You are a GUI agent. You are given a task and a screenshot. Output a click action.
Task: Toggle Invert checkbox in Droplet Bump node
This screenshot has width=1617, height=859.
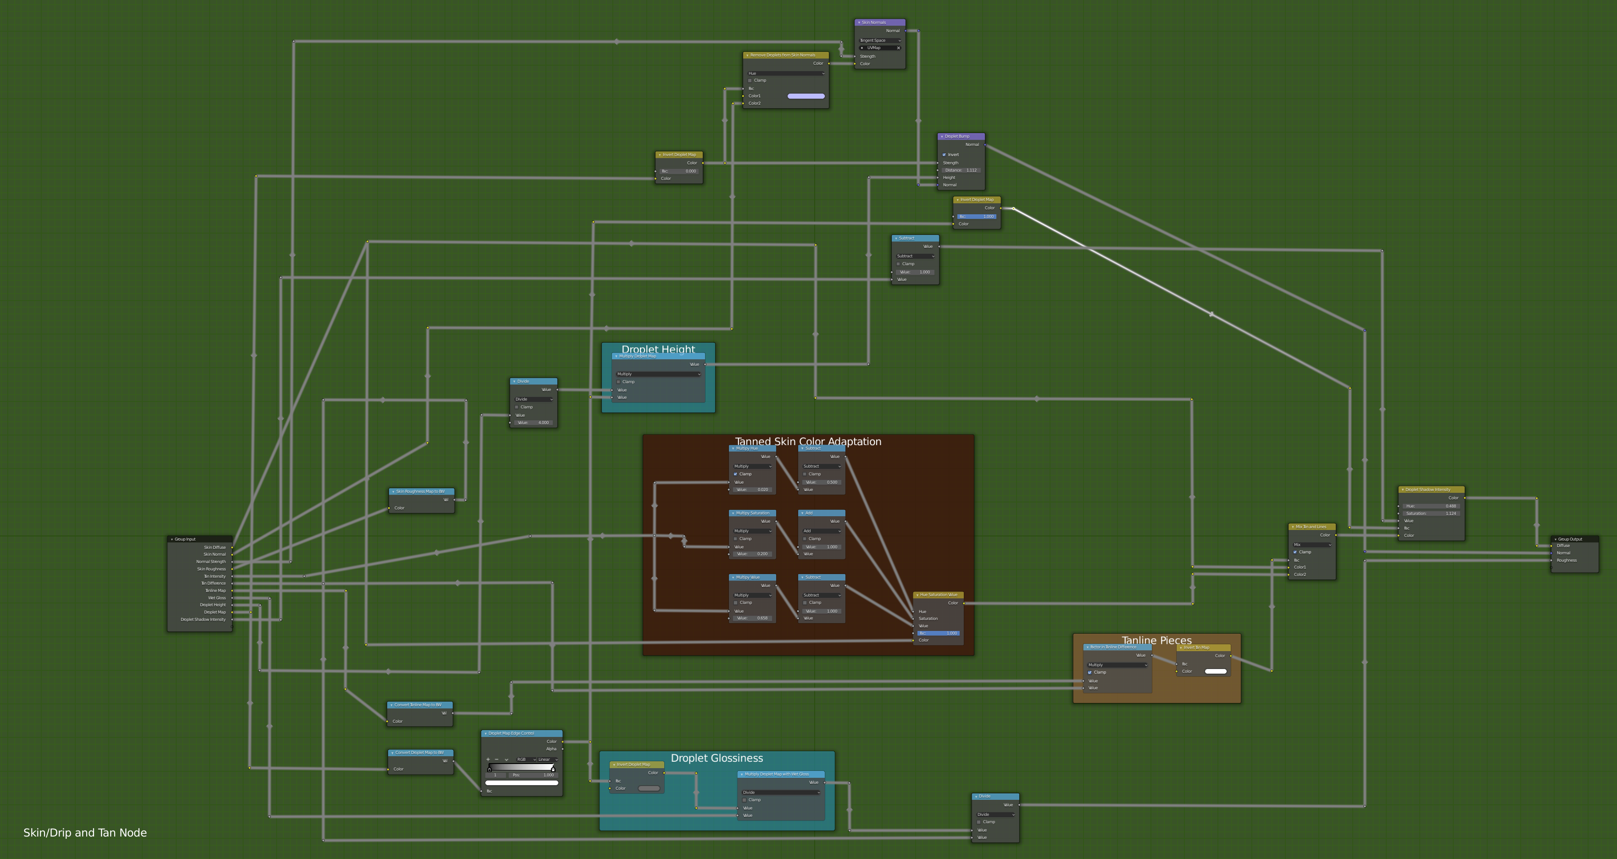pos(944,155)
